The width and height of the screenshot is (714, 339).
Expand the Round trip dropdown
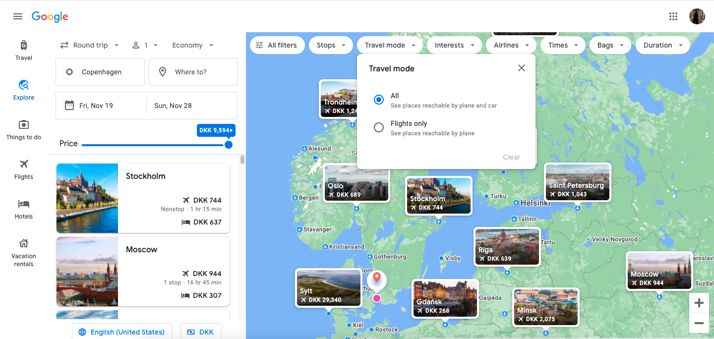point(90,45)
